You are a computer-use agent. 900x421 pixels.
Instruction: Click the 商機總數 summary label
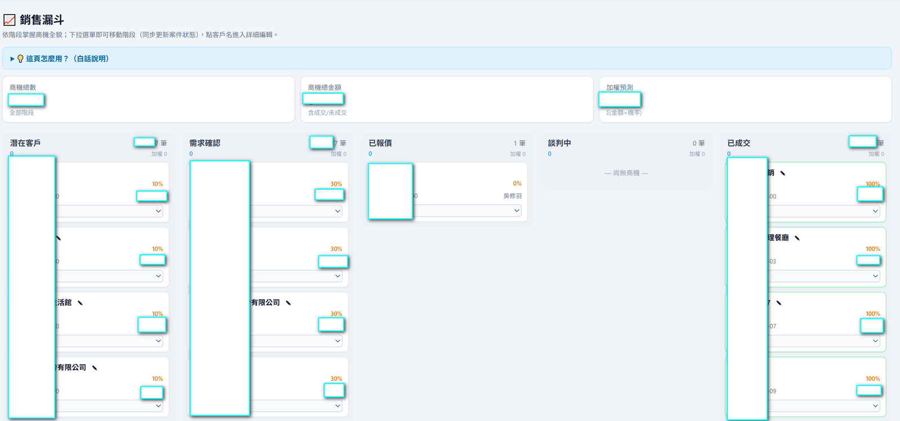[22, 88]
